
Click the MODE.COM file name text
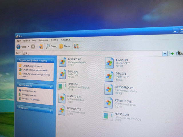click(122, 114)
